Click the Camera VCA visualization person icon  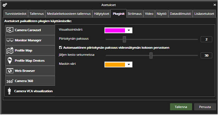pyautogui.click(x=9, y=91)
